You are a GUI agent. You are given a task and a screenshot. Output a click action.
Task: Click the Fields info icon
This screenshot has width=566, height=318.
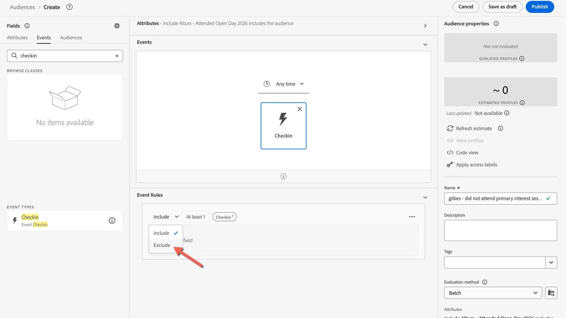tap(27, 26)
